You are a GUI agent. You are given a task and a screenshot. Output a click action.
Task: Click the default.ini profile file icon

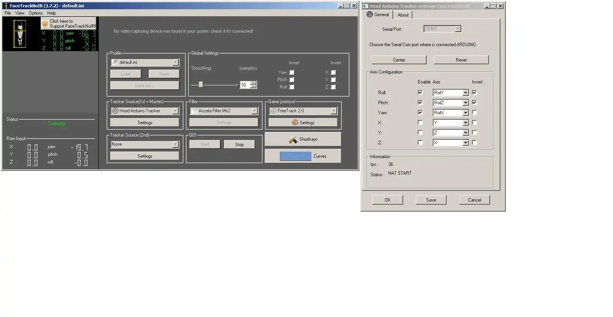pos(115,62)
